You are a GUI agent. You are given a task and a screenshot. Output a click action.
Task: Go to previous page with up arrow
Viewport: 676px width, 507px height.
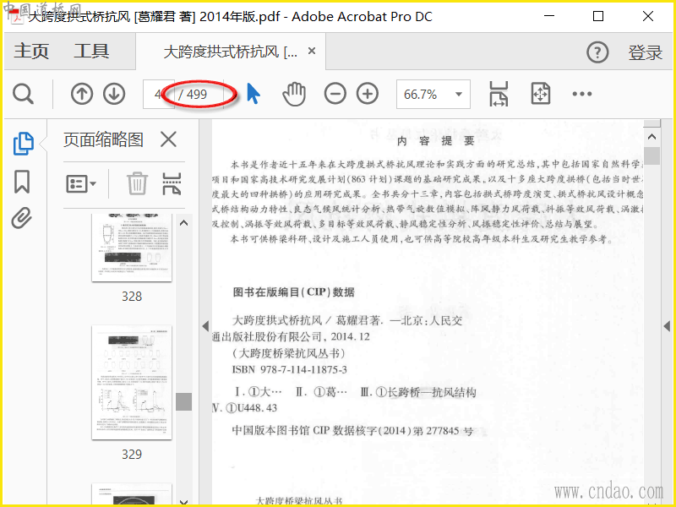click(x=82, y=94)
